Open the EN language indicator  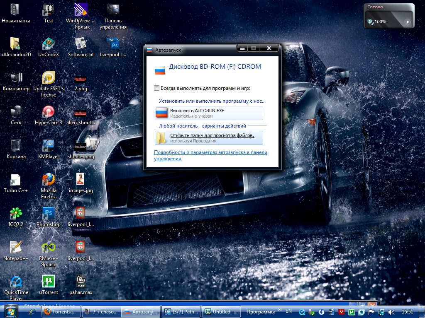[289, 311]
